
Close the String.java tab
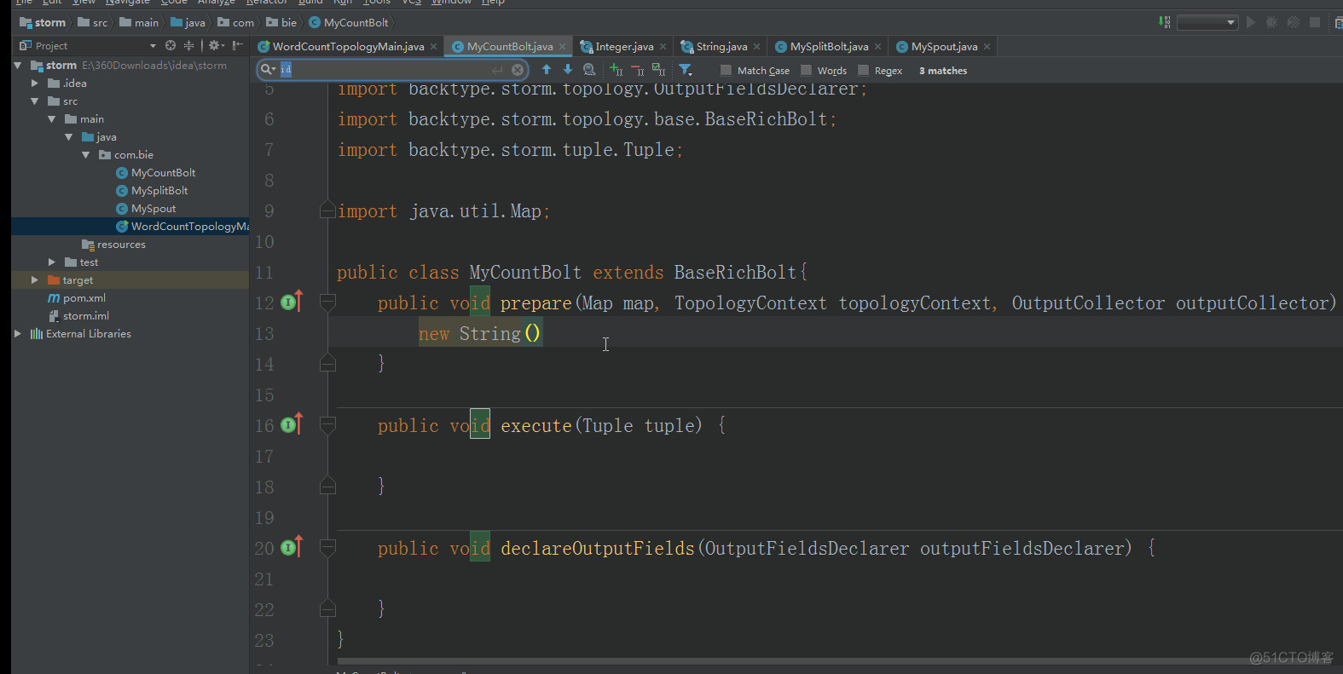[x=757, y=47]
